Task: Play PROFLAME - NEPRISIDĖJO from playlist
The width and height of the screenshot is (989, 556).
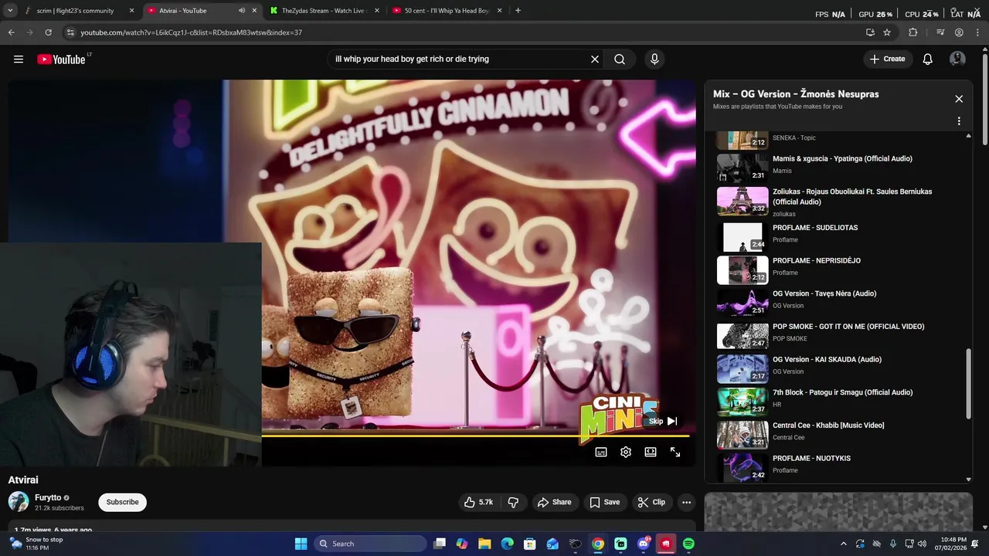Action: pyautogui.click(x=838, y=269)
